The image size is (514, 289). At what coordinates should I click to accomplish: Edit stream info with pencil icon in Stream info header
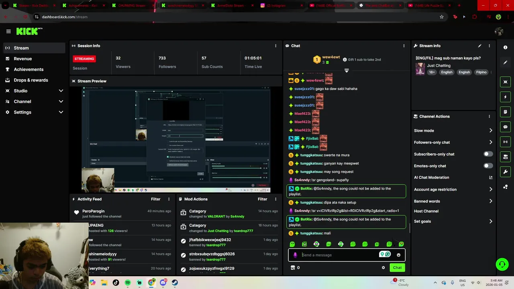click(x=479, y=46)
